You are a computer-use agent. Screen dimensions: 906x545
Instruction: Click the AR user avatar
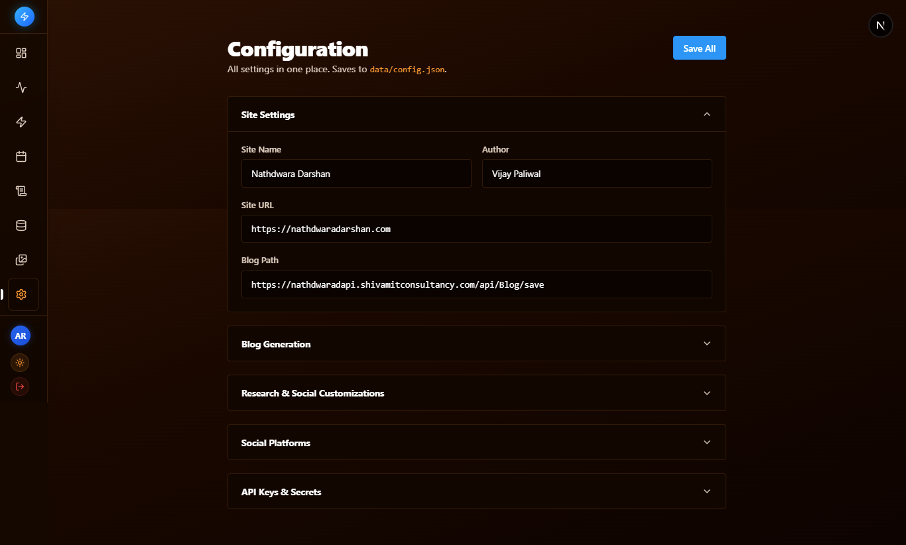point(21,336)
